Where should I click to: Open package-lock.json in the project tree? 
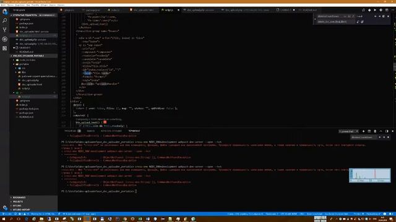(29, 109)
